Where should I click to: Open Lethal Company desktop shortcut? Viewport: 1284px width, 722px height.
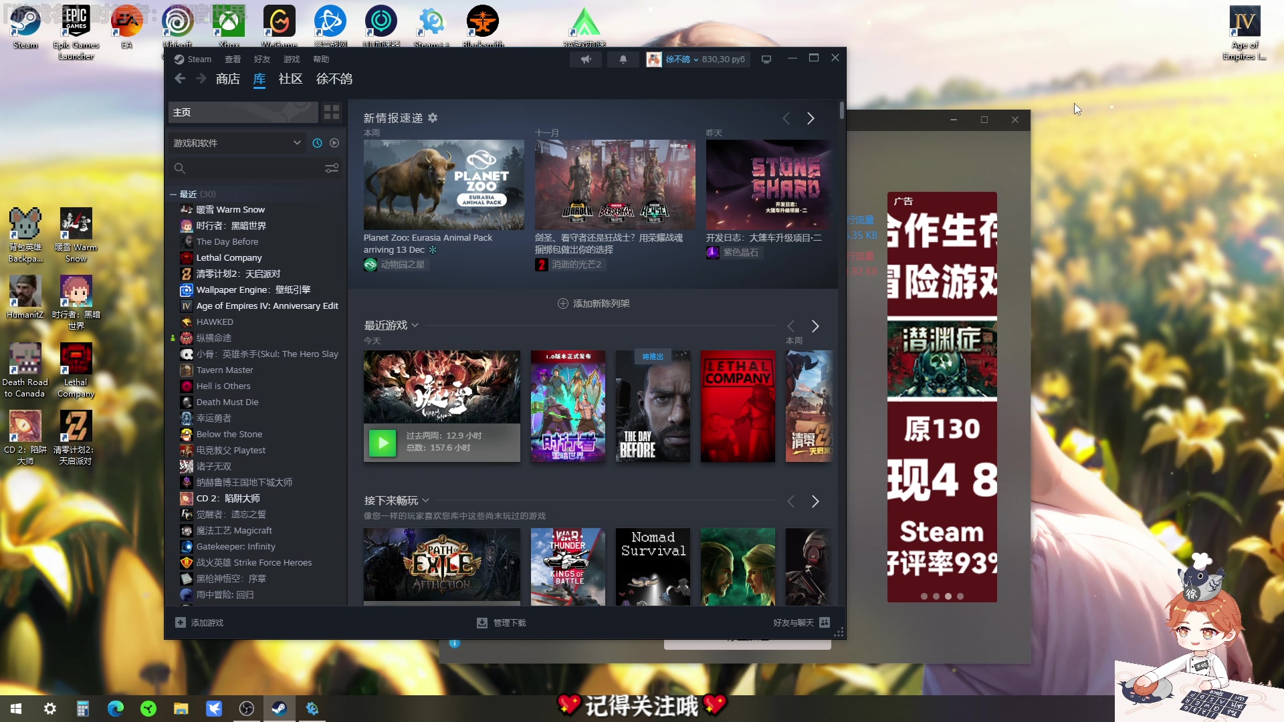click(76, 370)
